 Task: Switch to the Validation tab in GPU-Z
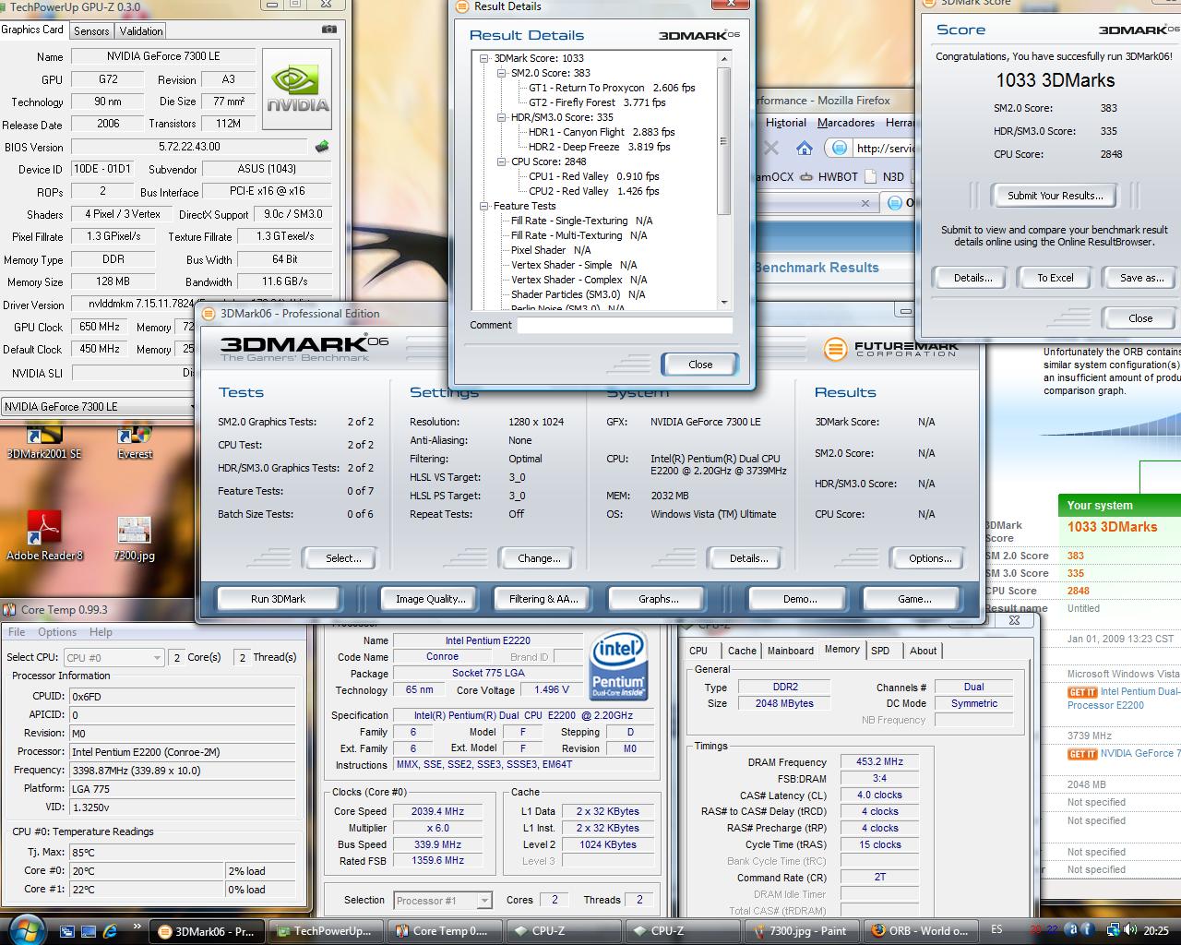[141, 30]
